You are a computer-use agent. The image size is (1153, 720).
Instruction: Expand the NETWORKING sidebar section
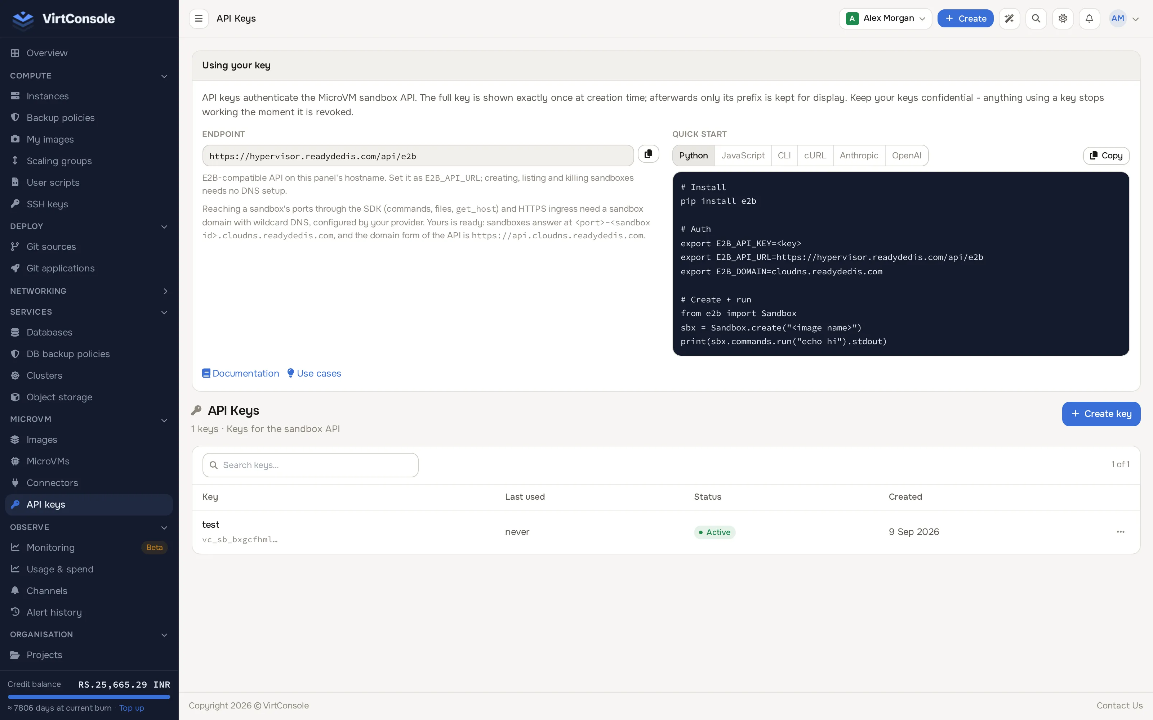[x=89, y=291]
